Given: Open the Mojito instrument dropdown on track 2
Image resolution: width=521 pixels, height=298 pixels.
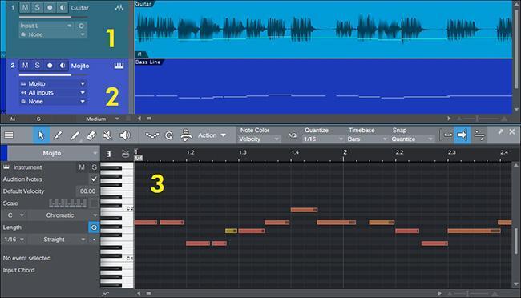Looking at the screenshot, I should click(x=53, y=84).
